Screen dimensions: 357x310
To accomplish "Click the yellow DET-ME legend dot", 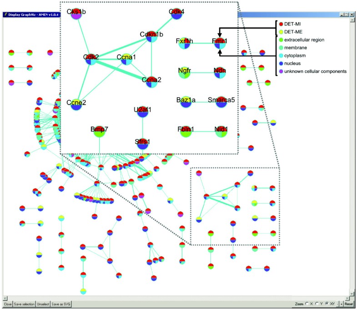I will [x=281, y=32].
